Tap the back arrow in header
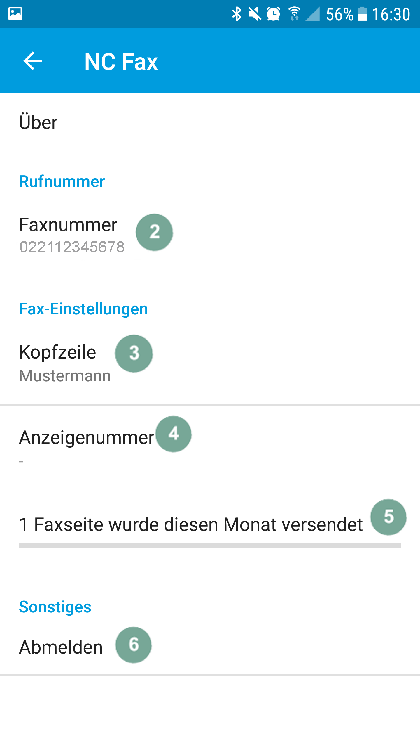Screen dimensions: 420x748 33,61
